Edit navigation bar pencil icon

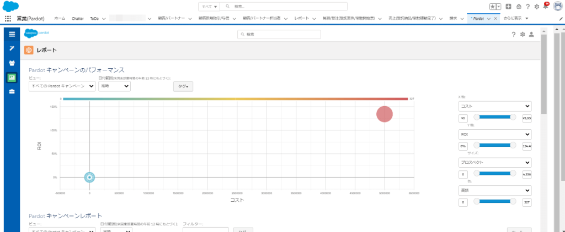pos(561,19)
